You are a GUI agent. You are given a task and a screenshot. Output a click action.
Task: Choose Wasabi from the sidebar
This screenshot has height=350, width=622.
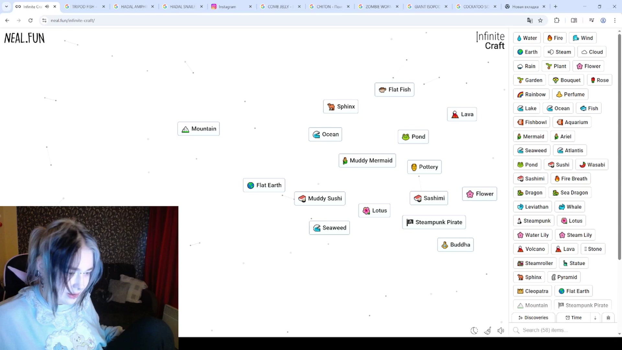pyautogui.click(x=592, y=165)
